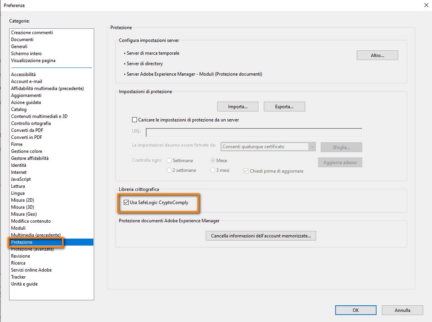This screenshot has width=432, height=322.
Task: Click the Aggiorna adesso button
Action: click(340, 162)
